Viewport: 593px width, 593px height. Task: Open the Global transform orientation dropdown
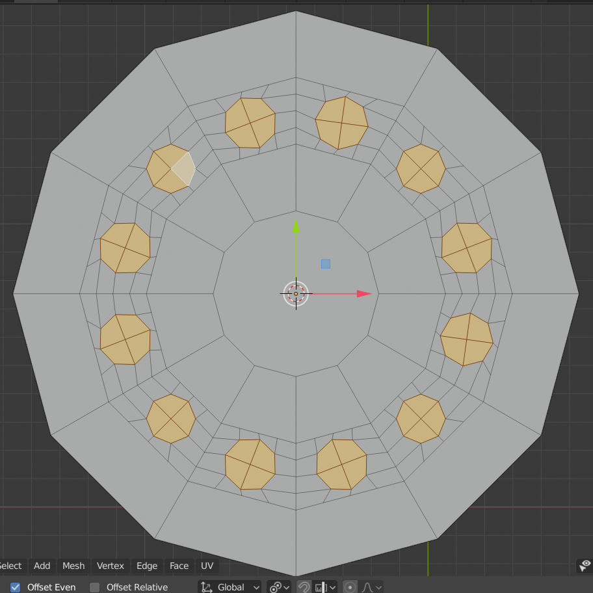230,587
